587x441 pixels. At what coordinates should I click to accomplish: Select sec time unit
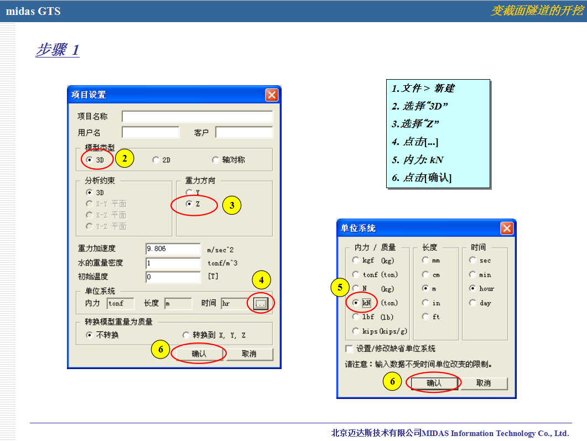click(x=472, y=260)
